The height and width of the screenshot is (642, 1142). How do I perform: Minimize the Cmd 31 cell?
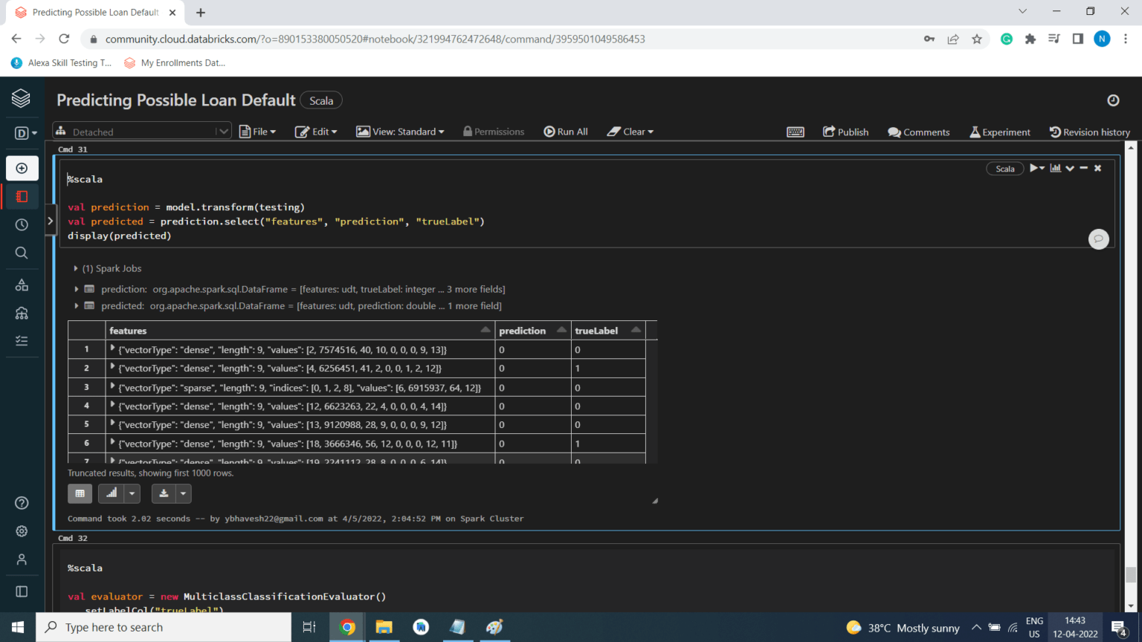[x=1084, y=168]
